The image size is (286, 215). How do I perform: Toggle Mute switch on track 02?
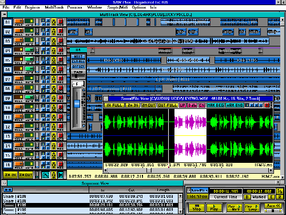(29, 31)
